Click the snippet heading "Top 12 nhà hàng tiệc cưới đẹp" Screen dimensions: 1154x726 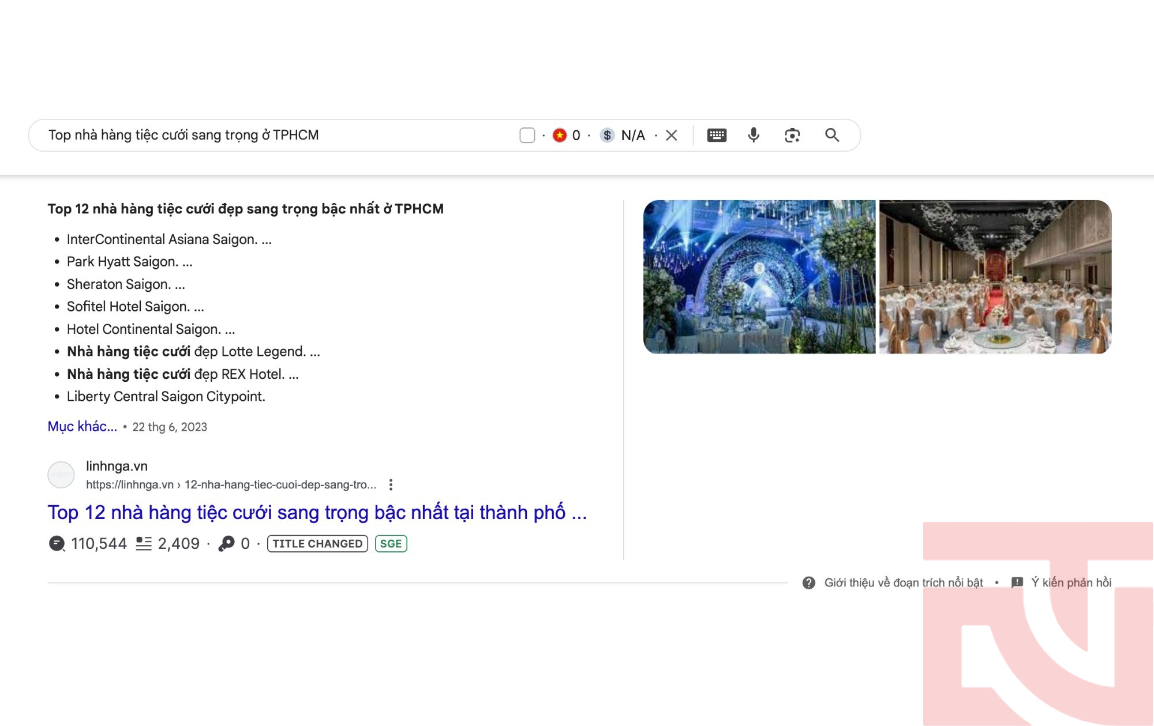246,209
